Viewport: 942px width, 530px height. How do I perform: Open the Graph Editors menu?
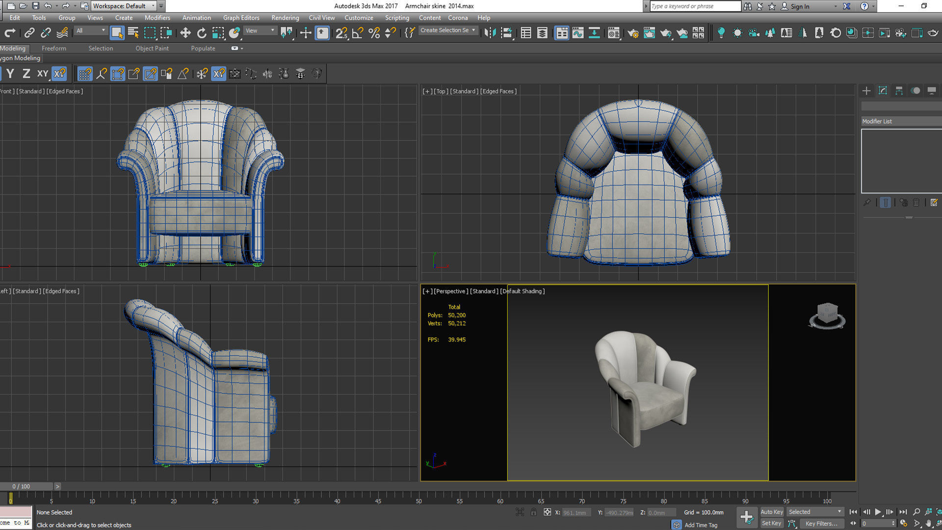241,18
